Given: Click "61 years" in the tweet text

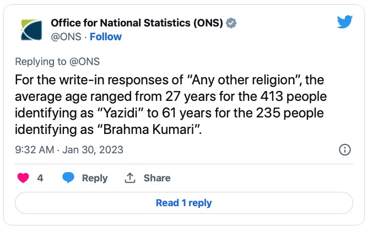Looking at the screenshot, I should (193, 115).
